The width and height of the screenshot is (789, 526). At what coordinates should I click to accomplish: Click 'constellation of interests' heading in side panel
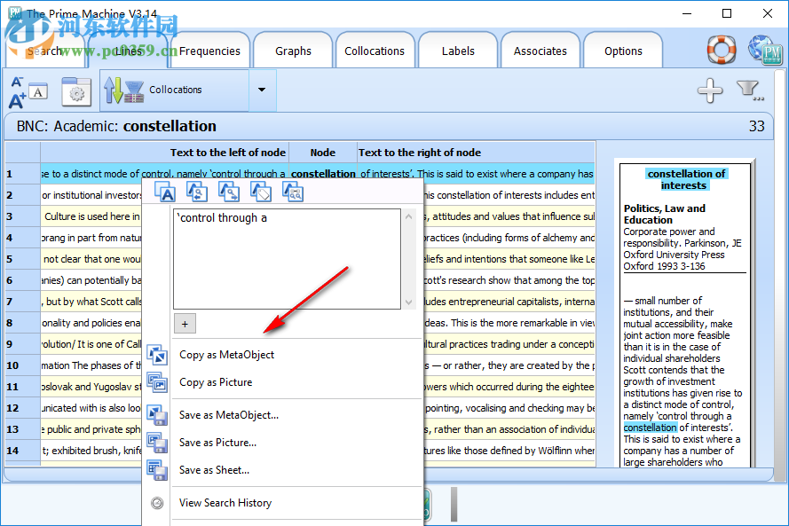(685, 179)
